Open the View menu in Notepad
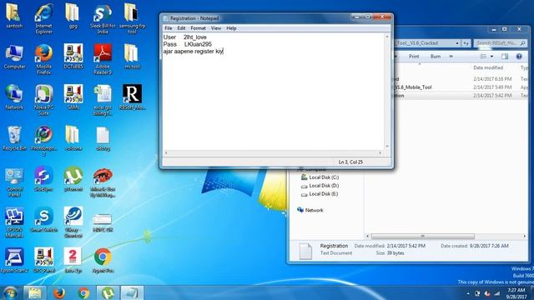534x300 pixels. pyautogui.click(x=216, y=28)
